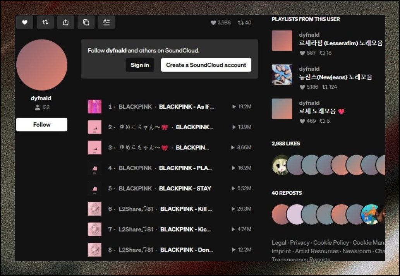
Task: Click the copy link icon button
Action: 86,22
